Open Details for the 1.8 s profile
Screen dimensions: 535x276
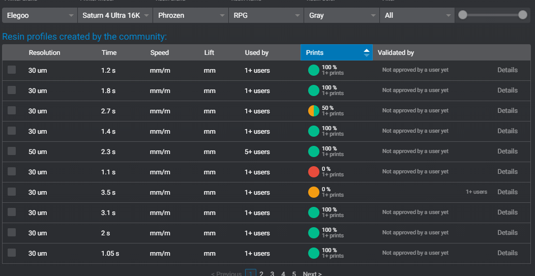508,90
